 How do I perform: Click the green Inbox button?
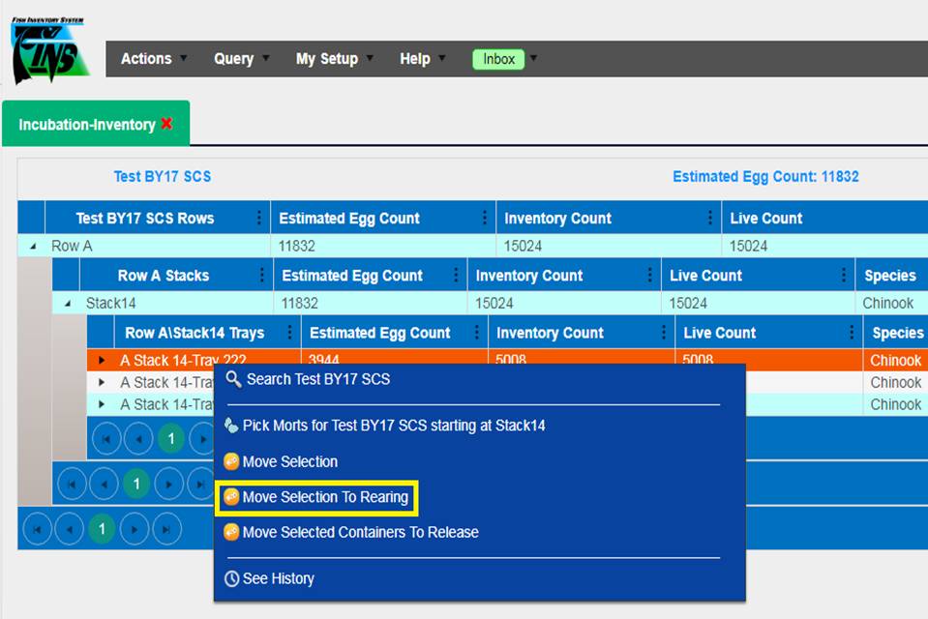[498, 59]
